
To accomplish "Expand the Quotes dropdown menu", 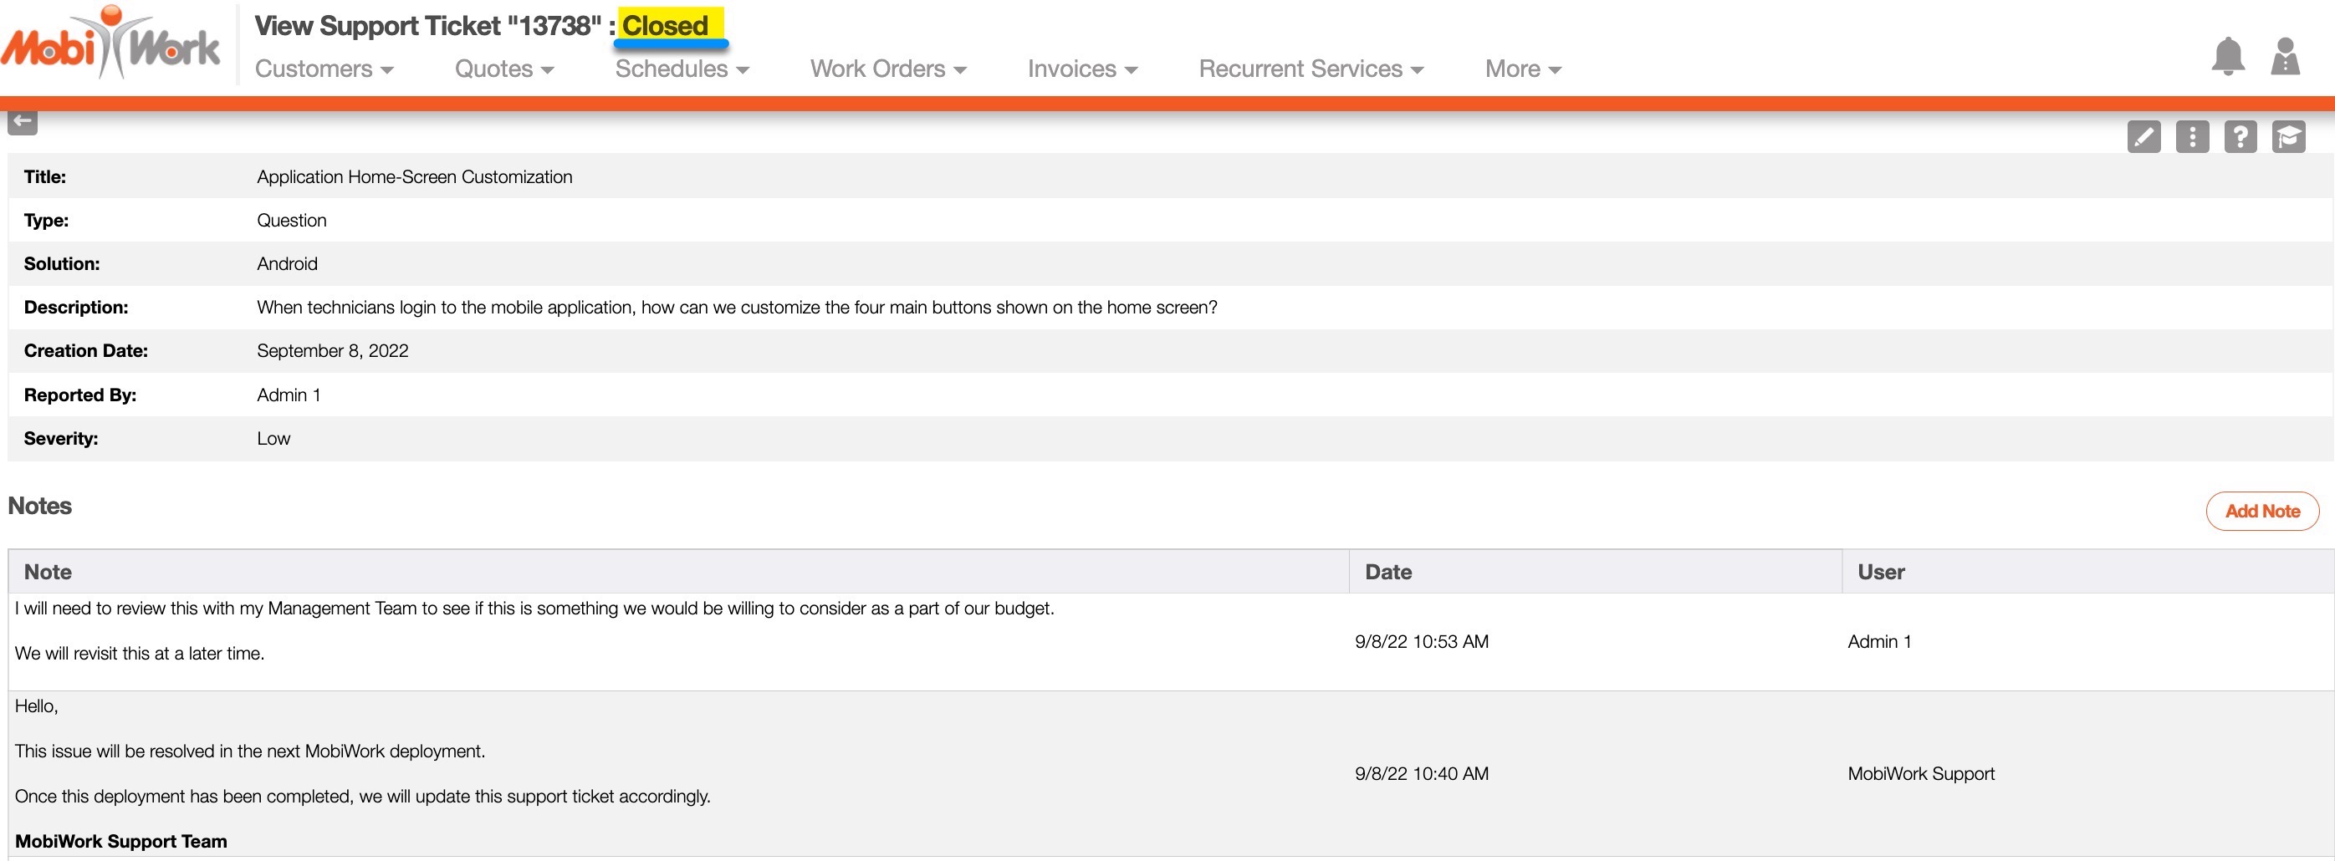I will tap(504, 69).
